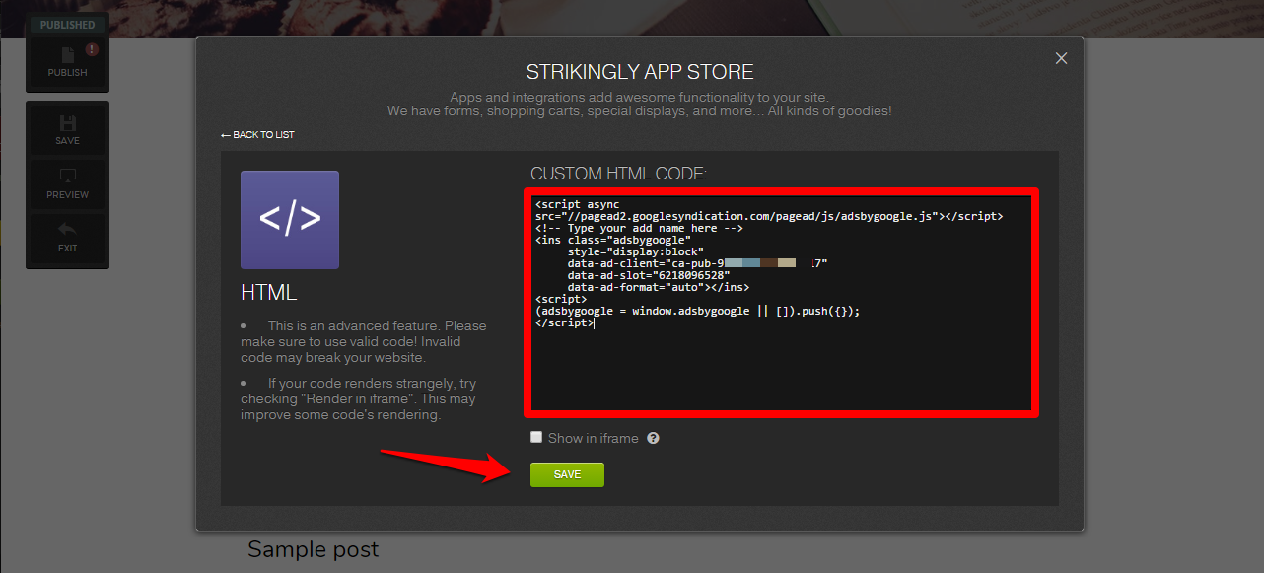Click the PUBLISH button in sidebar
Viewport: 1264px width, 573px height.
(x=67, y=62)
